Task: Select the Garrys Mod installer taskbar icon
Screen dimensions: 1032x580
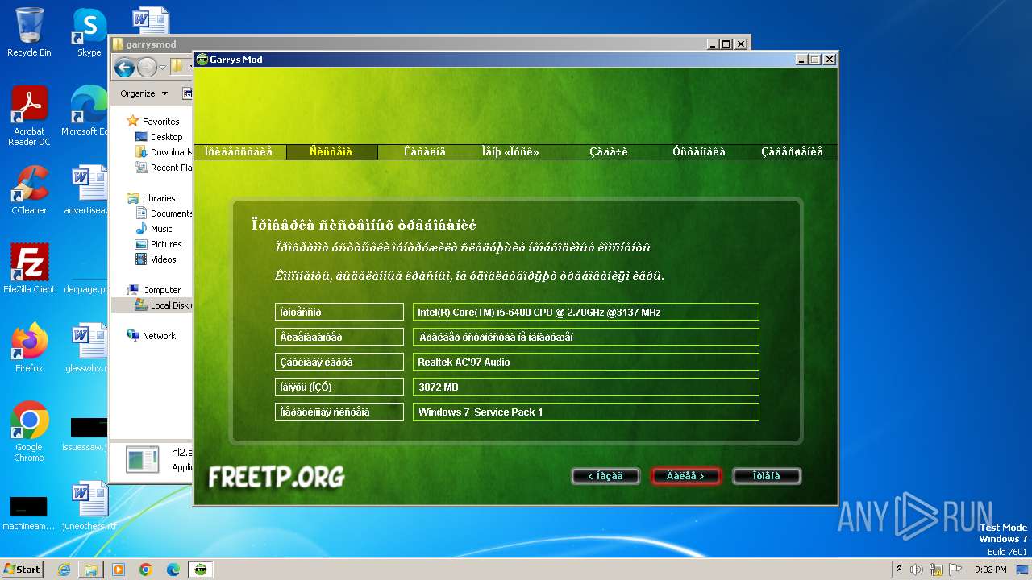Action: [x=201, y=570]
